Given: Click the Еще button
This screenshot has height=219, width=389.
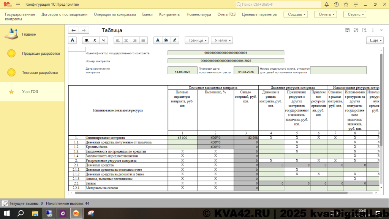Looking at the screenshot, I should pyautogui.click(x=375, y=40).
